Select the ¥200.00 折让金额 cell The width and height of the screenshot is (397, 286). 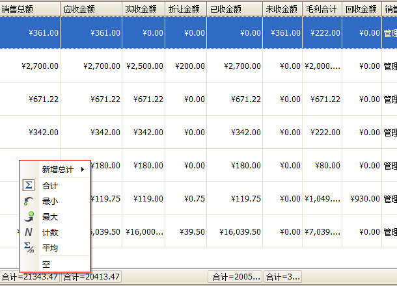[186, 66]
